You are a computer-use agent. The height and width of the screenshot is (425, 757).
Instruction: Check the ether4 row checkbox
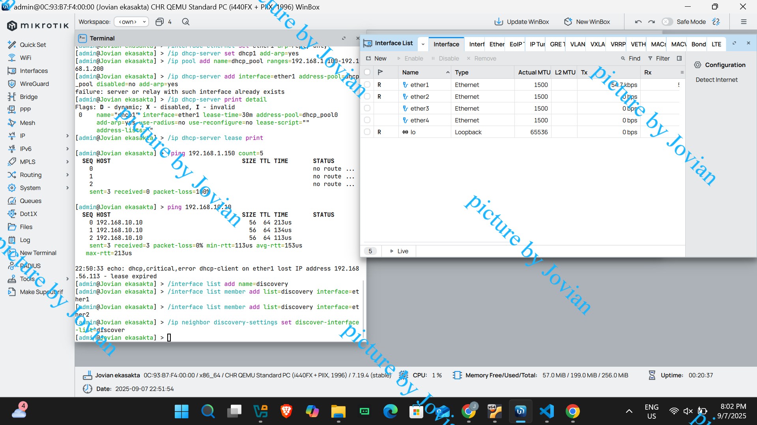coord(367,120)
